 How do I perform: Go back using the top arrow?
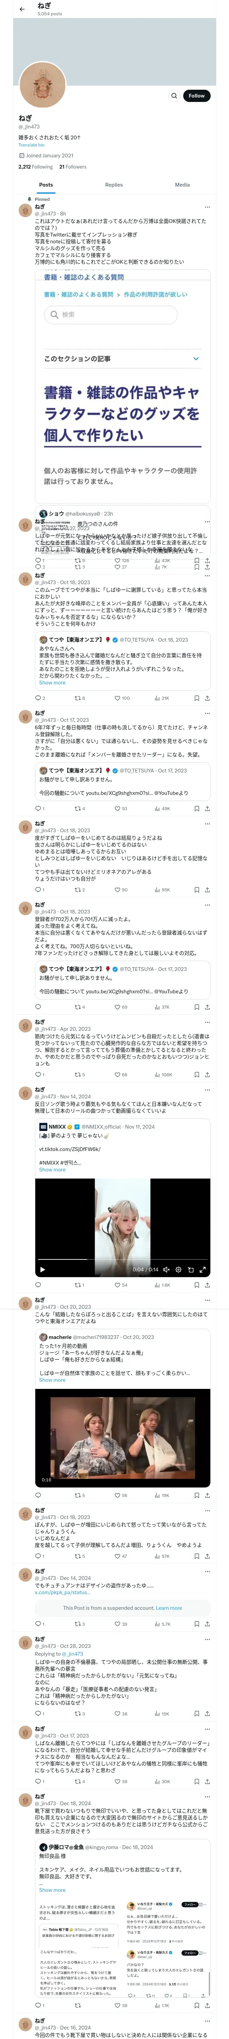(x=22, y=9)
